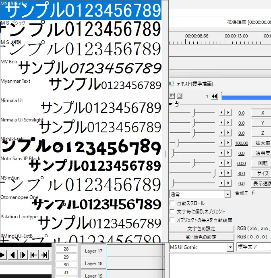Click the Z parameter button
Viewport: 271px width, 278px height.
261,133
